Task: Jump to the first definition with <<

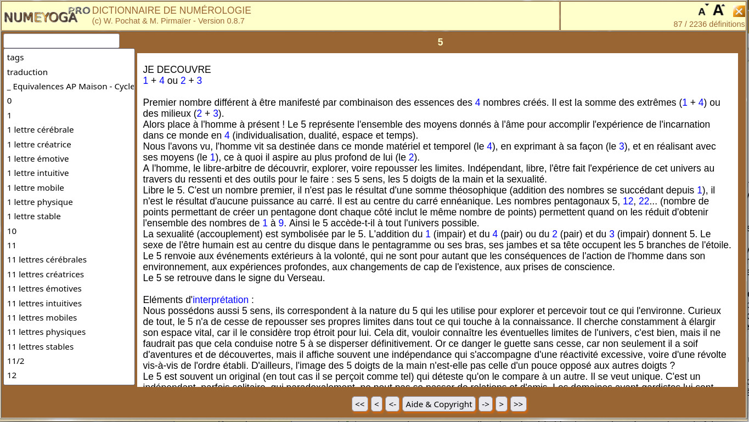Action: pos(359,404)
